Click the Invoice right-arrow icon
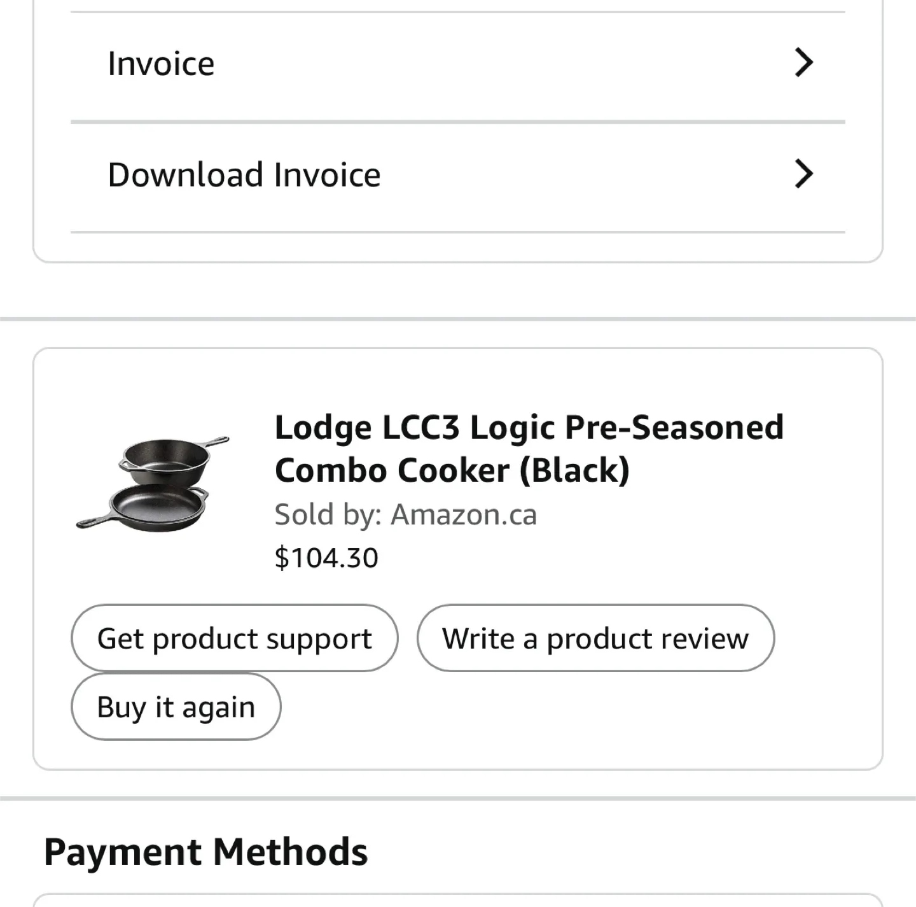This screenshot has width=916, height=907. 804,62
